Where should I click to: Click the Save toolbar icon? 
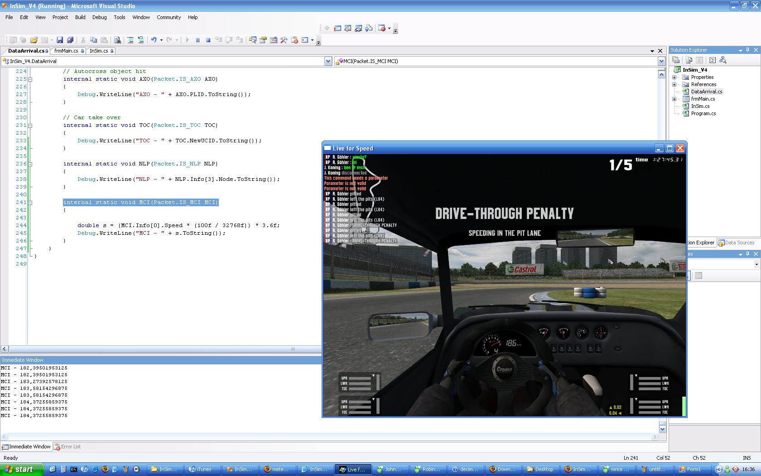[x=59, y=40]
